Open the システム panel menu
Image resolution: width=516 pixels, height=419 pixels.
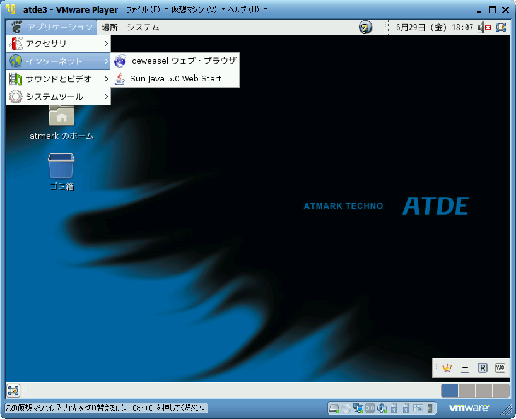coord(143,27)
